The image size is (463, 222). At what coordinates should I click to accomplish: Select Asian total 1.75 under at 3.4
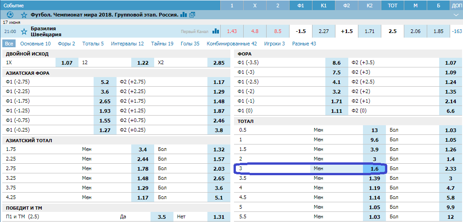pyautogui.click(x=143, y=150)
